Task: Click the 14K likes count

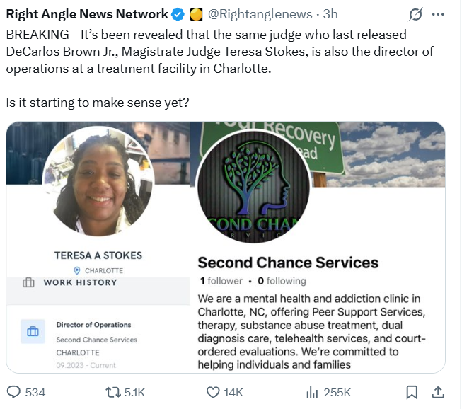Action: (233, 393)
